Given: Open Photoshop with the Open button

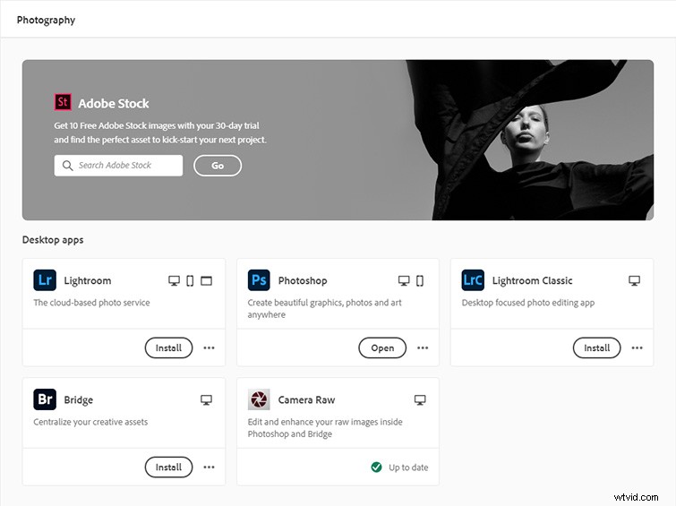Looking at the screenshot, I should pos(382,347).
